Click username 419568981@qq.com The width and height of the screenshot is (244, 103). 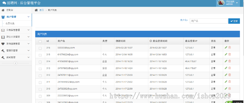68,61
